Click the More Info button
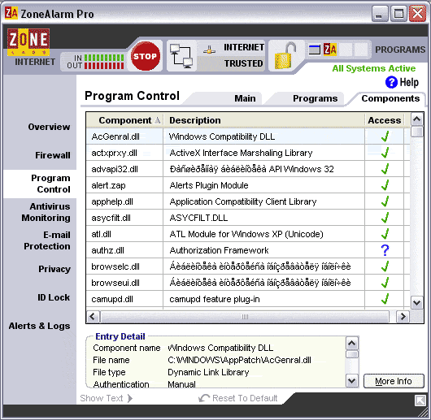Image resolution: width=431 pixels, height=420 pixels. pyautogui.click(x=394, y=381)
